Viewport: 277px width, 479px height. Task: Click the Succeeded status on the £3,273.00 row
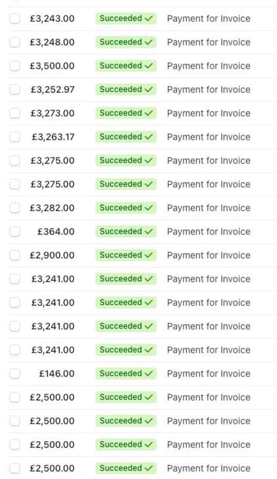[x=126, y=113]
